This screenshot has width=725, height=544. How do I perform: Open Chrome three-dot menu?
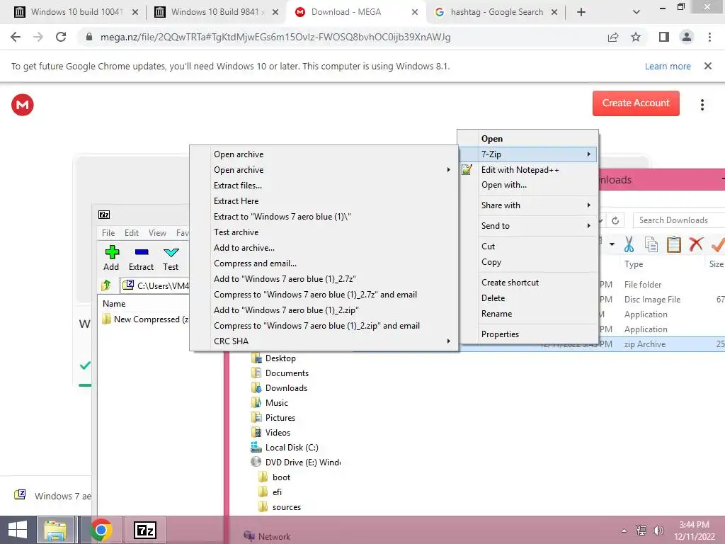click(x=709, y=37)
